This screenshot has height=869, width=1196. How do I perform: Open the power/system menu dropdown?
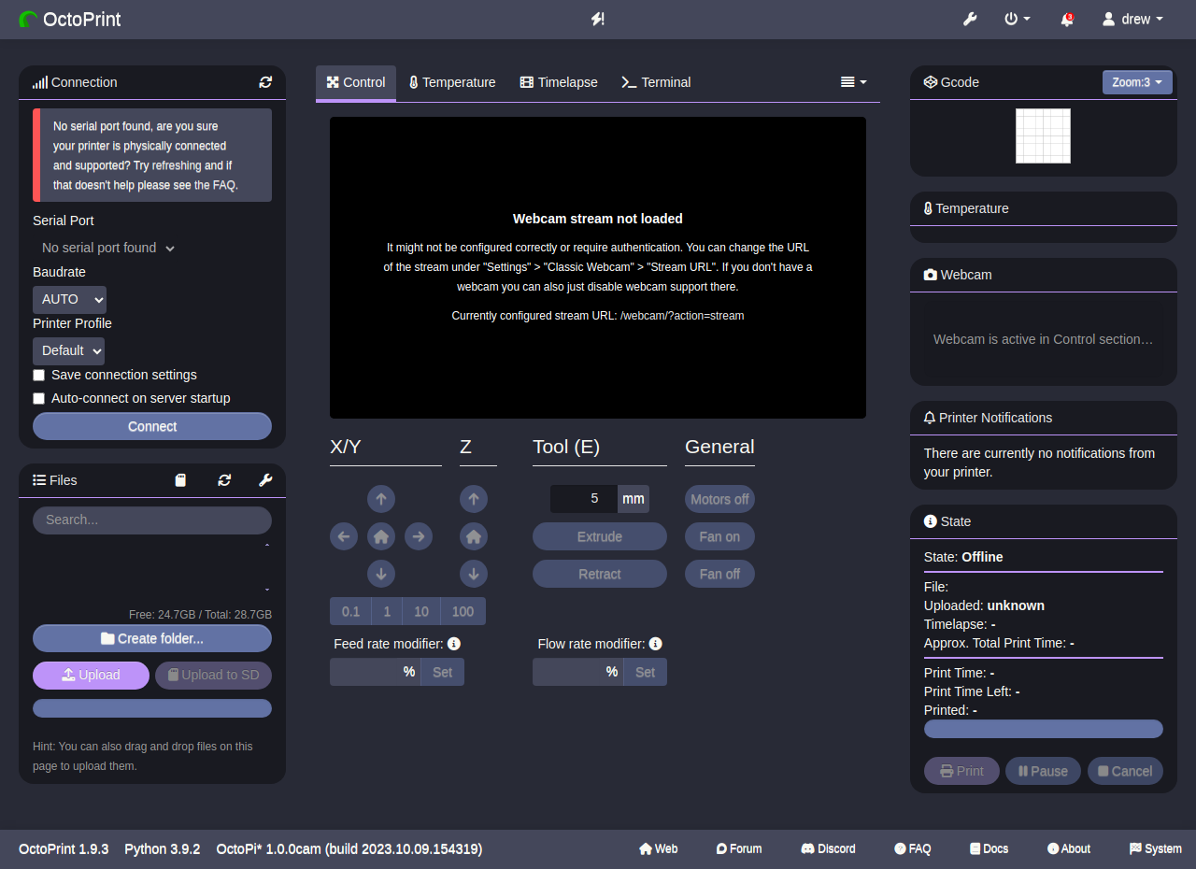pyautogui.click(x=1018, y=19)
